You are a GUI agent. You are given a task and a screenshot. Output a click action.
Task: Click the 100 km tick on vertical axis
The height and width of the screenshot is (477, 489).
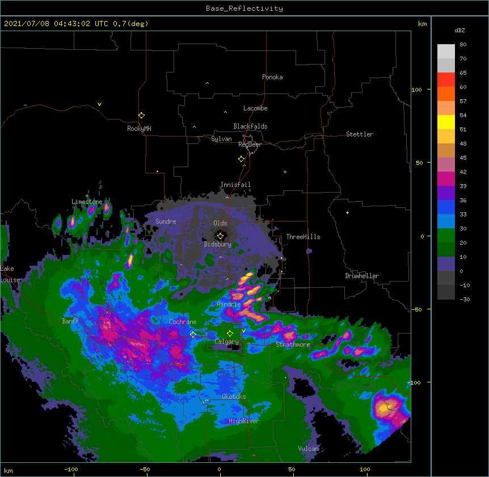pos(416,90)
